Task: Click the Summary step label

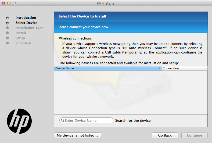Action: tap(23, 43)
